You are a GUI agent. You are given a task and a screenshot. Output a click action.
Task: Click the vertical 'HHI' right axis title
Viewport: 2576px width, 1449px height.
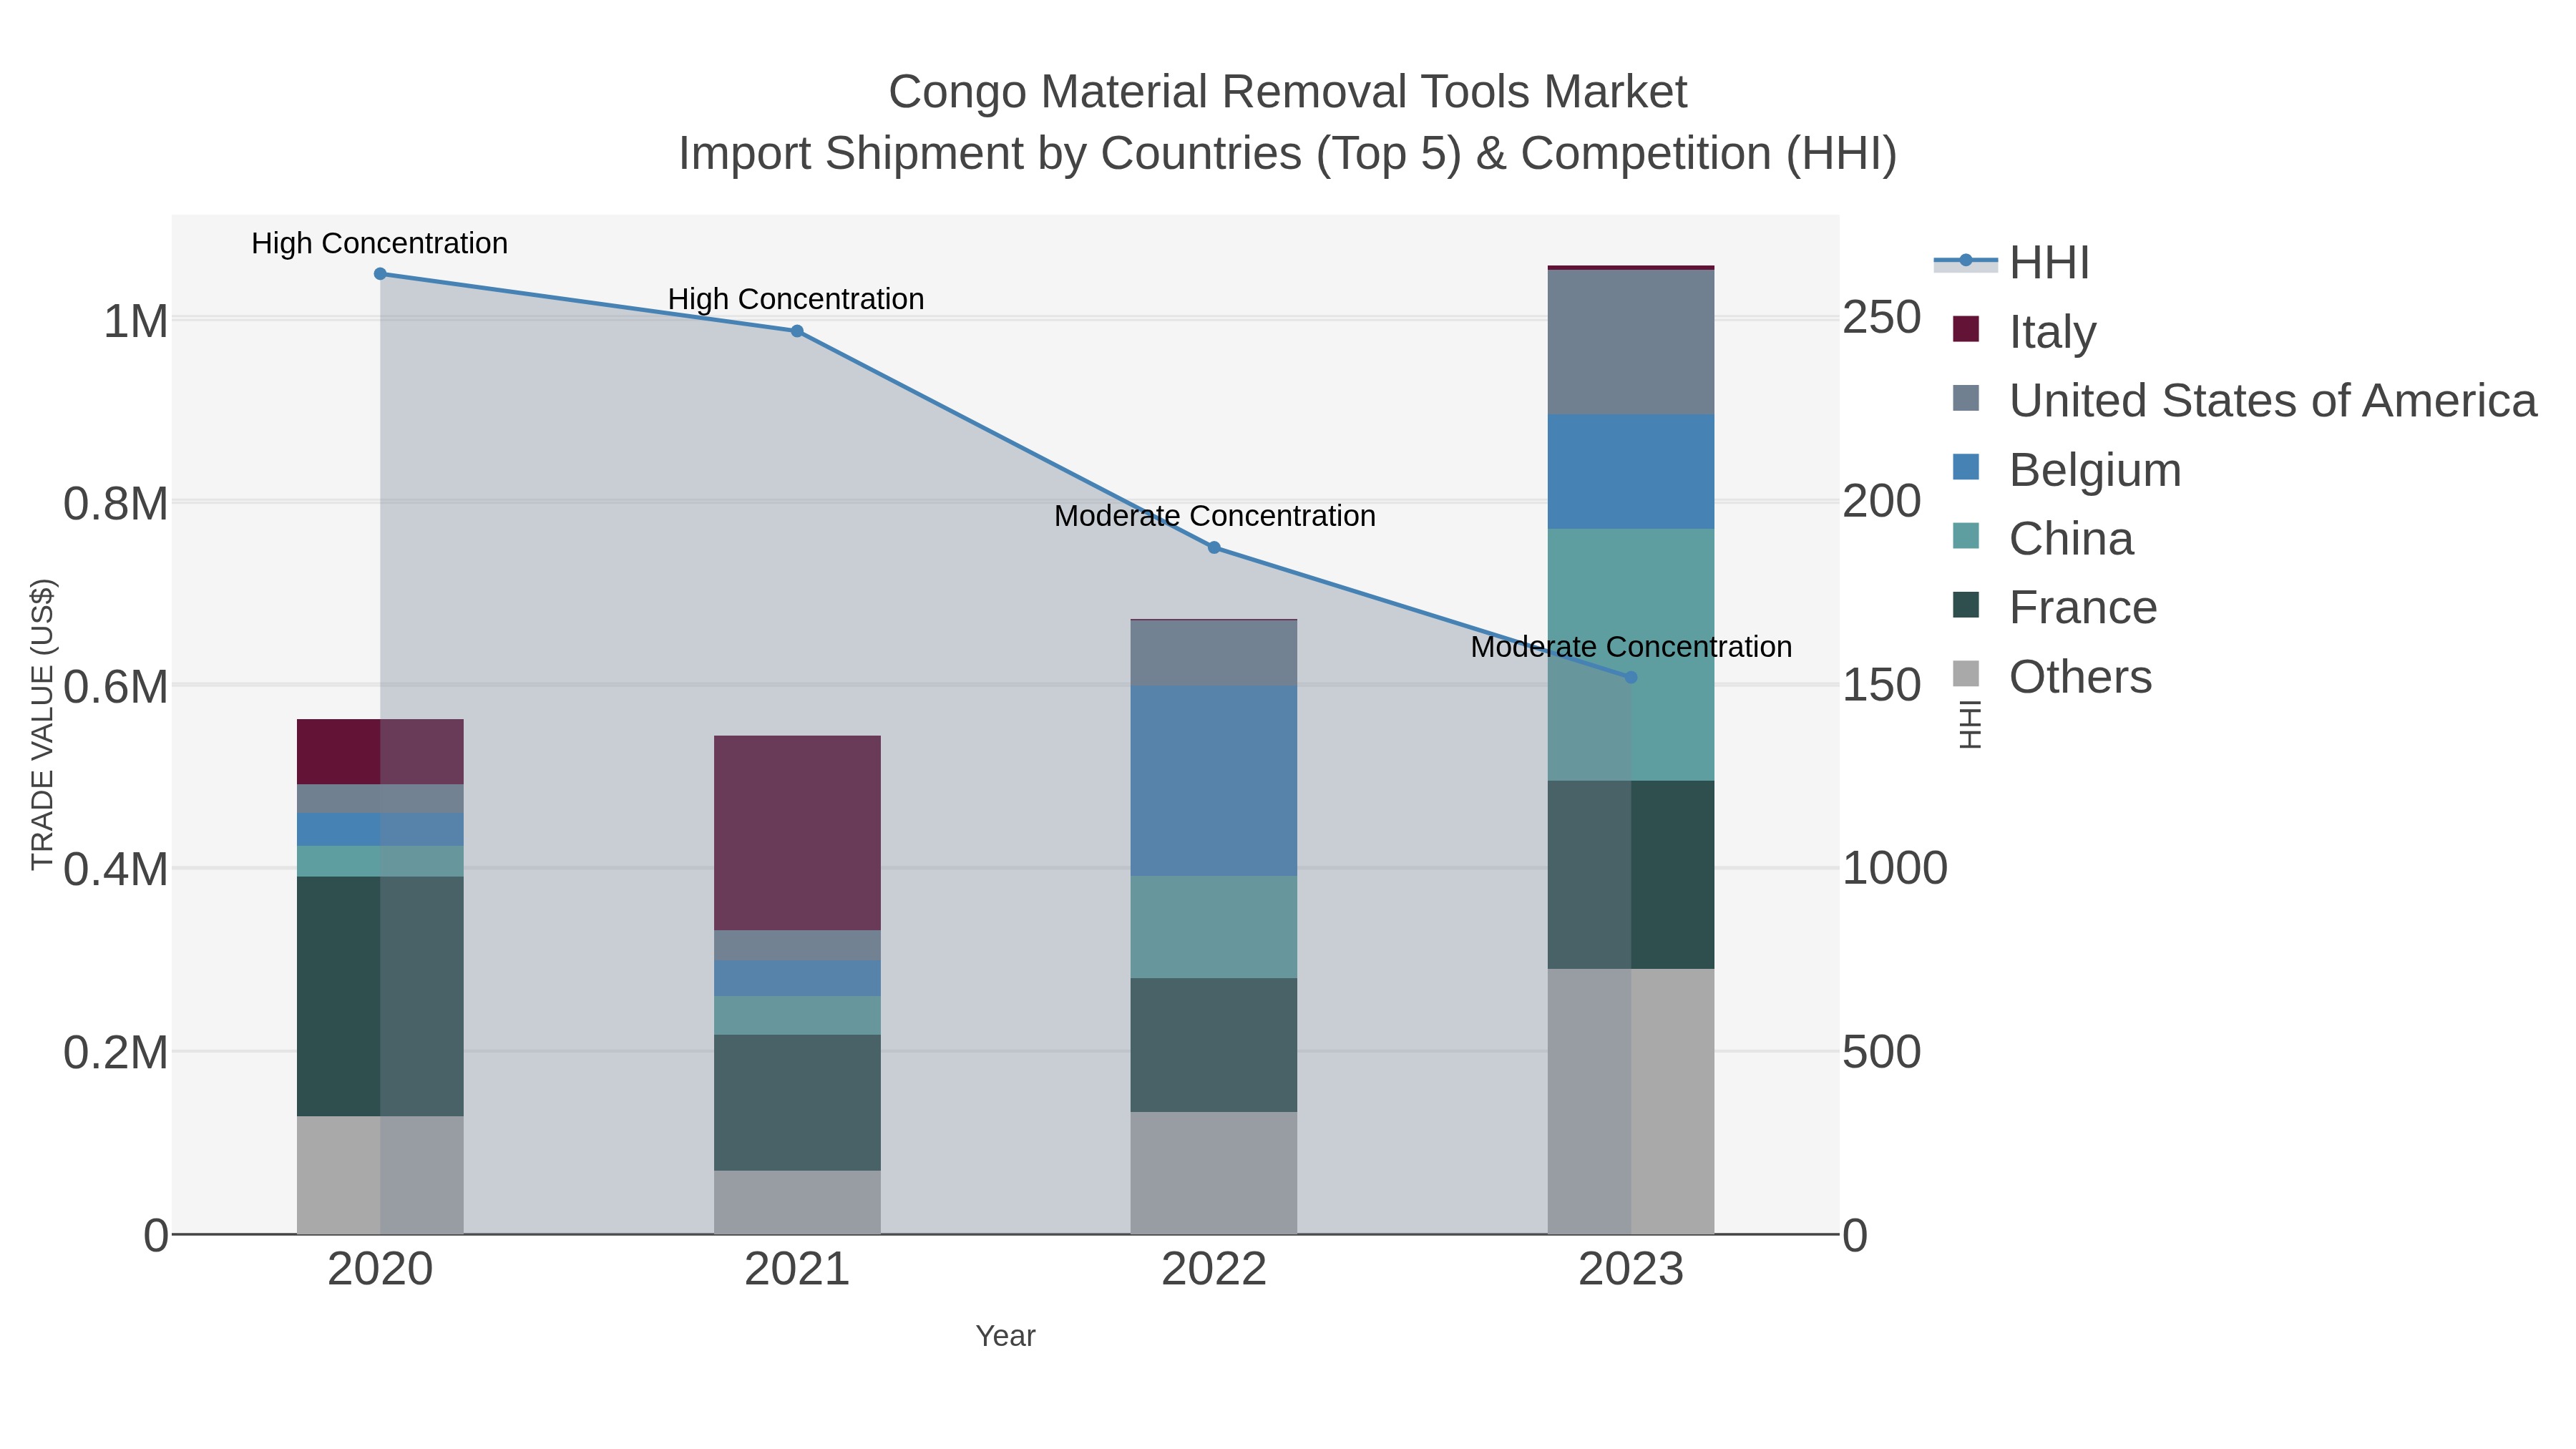1969,725
